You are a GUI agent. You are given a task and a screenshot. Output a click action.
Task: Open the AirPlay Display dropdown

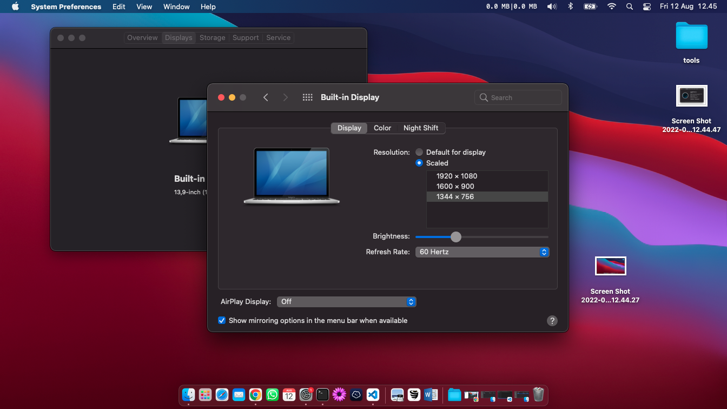pos(346,302)
